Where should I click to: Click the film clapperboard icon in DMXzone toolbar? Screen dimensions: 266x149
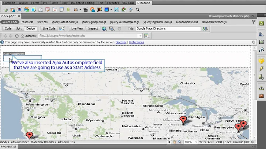coord(86,10)
